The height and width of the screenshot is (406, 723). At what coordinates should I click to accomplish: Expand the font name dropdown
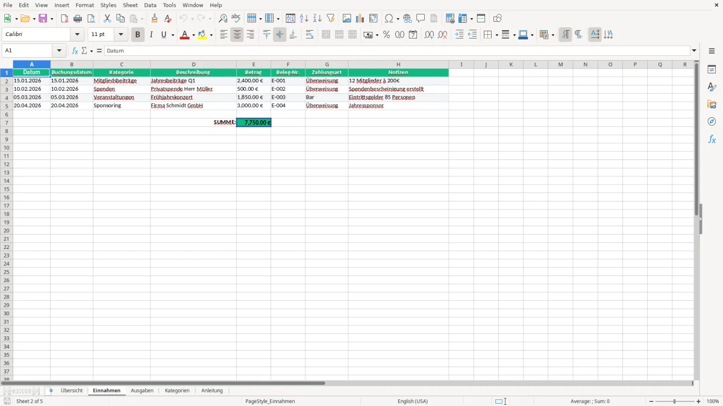[77, 35]
